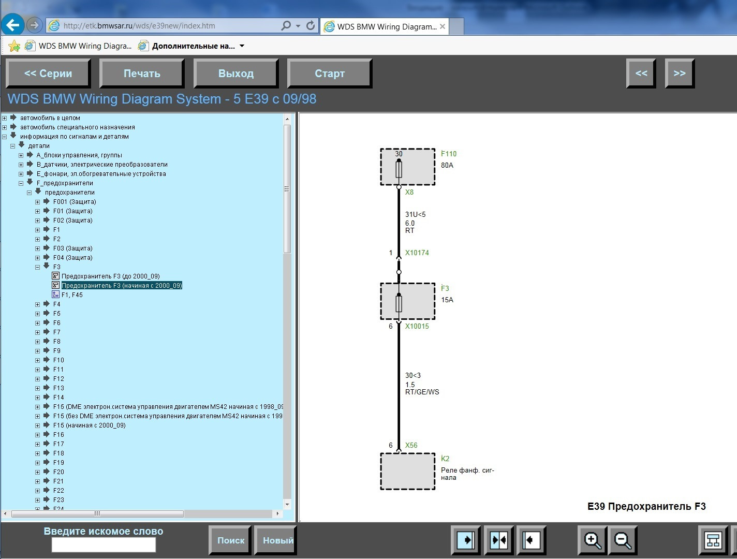Screen dimensions: 737x559
Task: Open Дополнительные на... favorites item
Action: point(187,46)
